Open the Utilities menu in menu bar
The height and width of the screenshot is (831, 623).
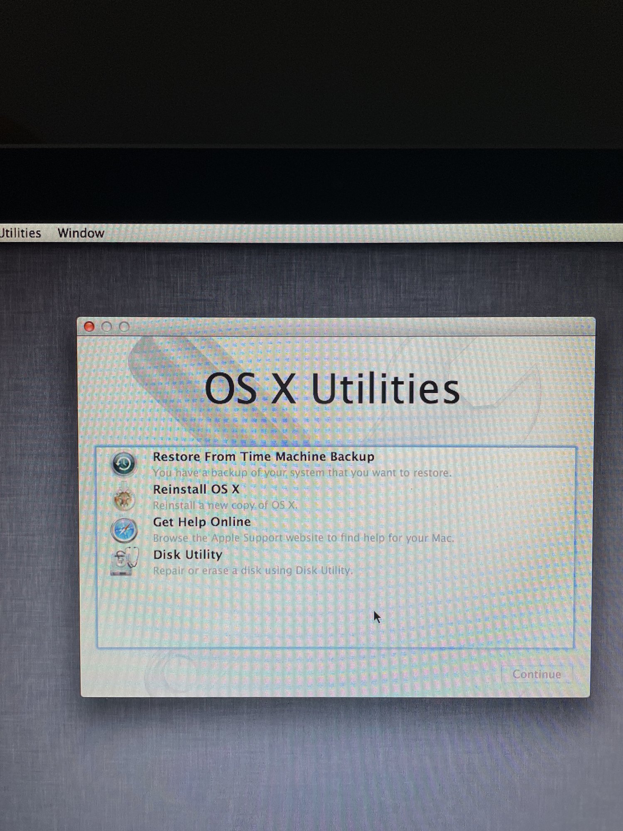[20, 233]
